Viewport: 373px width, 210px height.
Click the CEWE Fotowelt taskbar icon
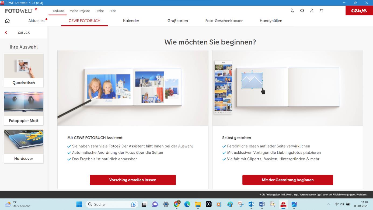283,204
